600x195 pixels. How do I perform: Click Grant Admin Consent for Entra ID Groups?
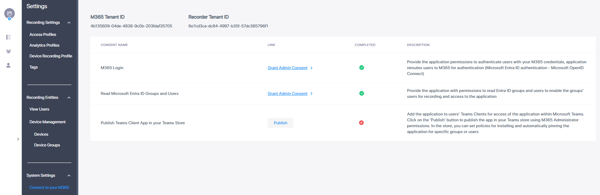(x=287, y=94)
